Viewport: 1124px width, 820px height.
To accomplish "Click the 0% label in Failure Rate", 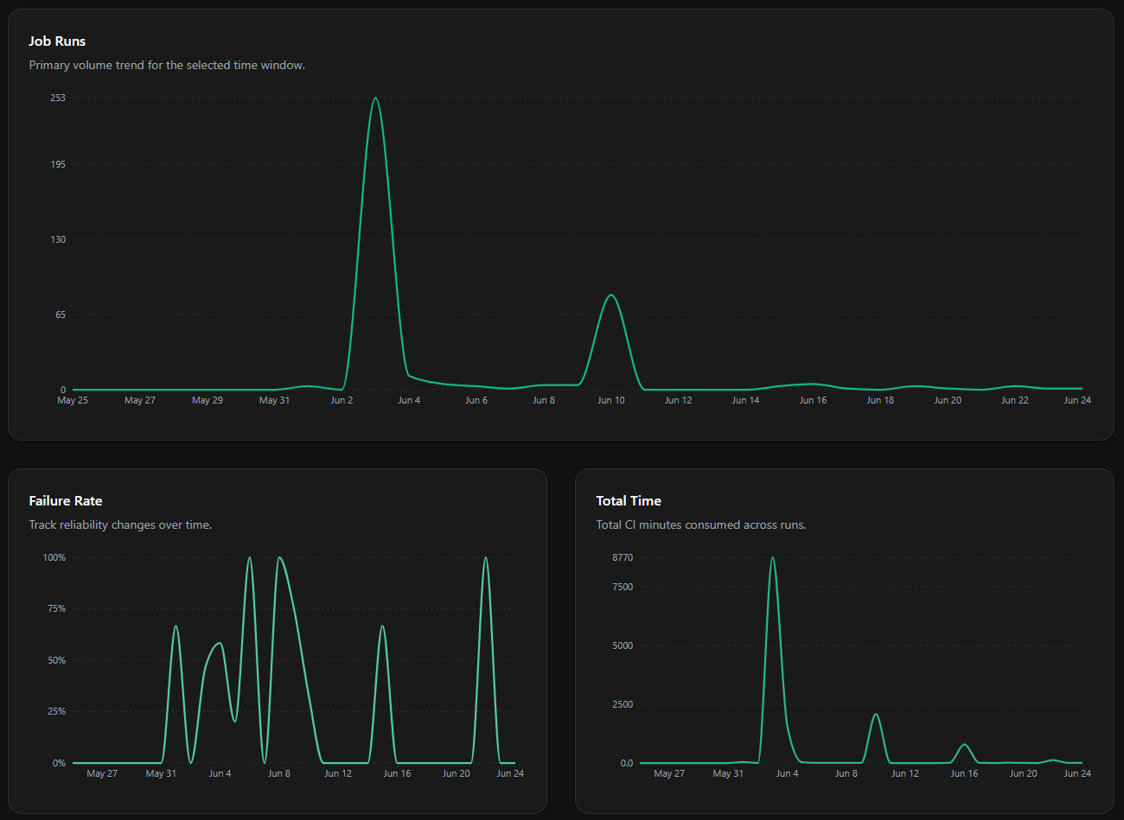I will [59, 763].
